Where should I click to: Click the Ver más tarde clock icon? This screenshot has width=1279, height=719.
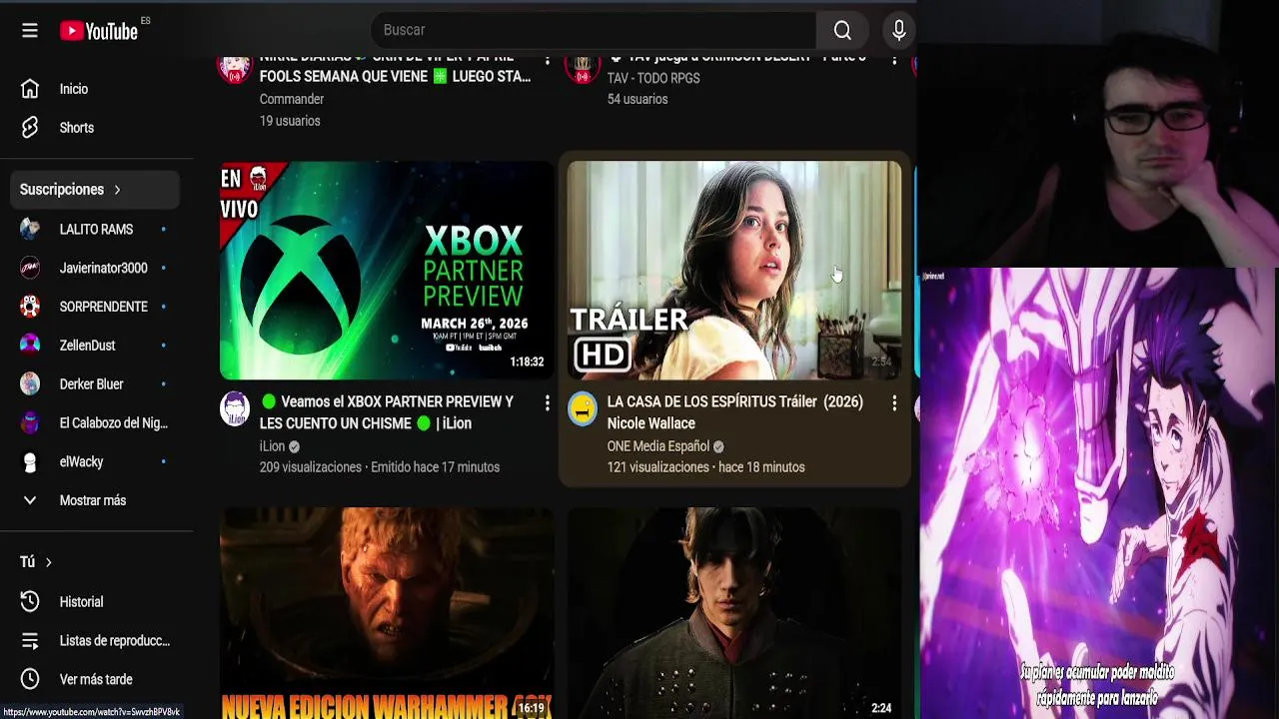click(30, 680)
